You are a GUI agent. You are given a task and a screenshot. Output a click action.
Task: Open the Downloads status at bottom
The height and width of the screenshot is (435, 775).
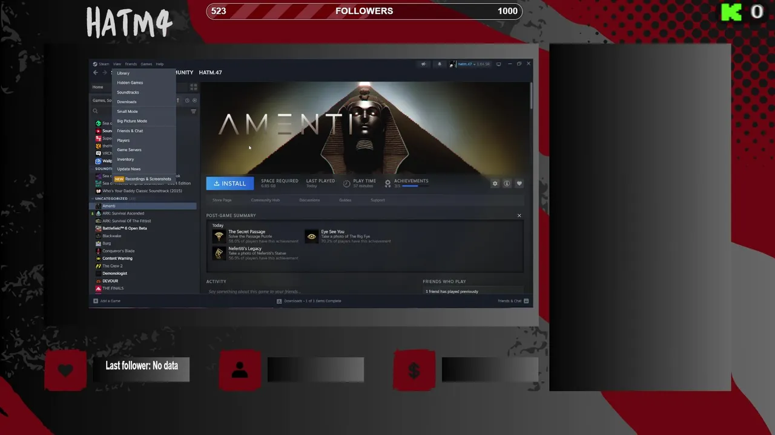309,301
